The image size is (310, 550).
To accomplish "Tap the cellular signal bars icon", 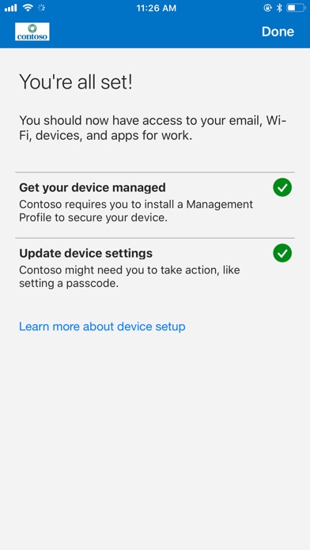I will [10, 8].
